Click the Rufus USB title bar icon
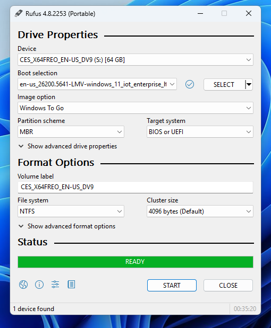This screenshot has width=271, height=328. click(19, 13)
